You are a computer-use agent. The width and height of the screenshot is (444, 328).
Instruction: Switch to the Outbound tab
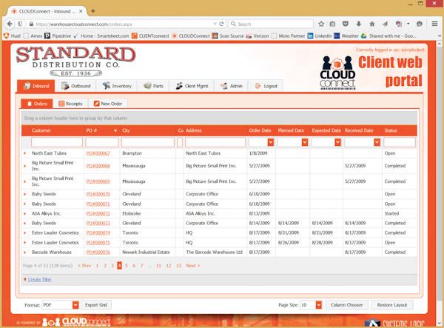pos(75,86)
